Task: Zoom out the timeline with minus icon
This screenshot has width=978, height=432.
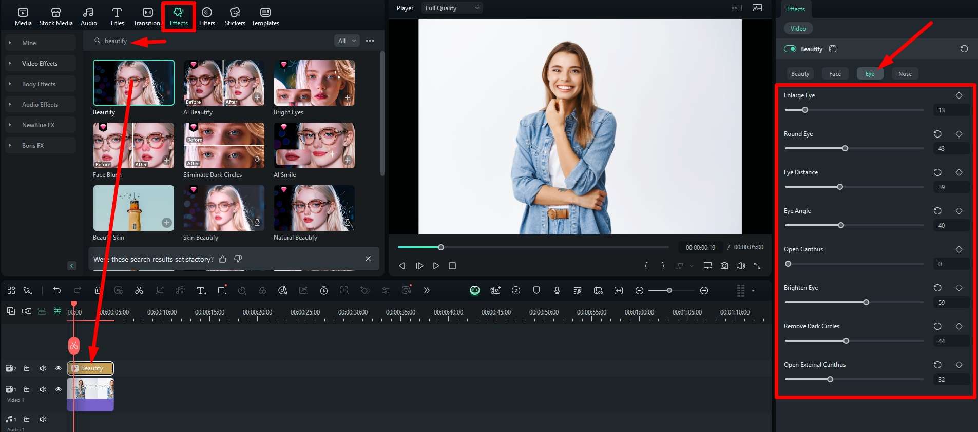Action: click(639, 291)
